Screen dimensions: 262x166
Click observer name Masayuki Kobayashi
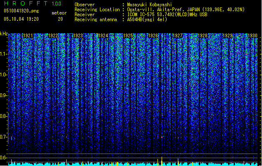pos(150,5)
